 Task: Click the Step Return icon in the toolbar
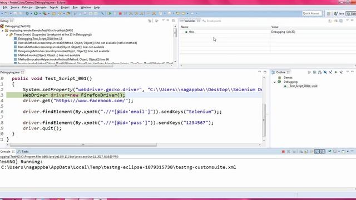(142, 13)
